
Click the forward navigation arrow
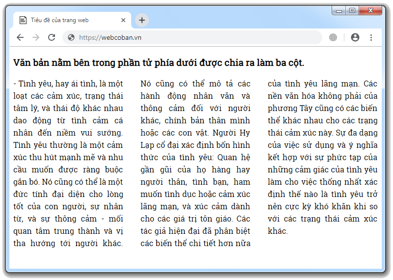pyautogui.click(x=35, y=37)
